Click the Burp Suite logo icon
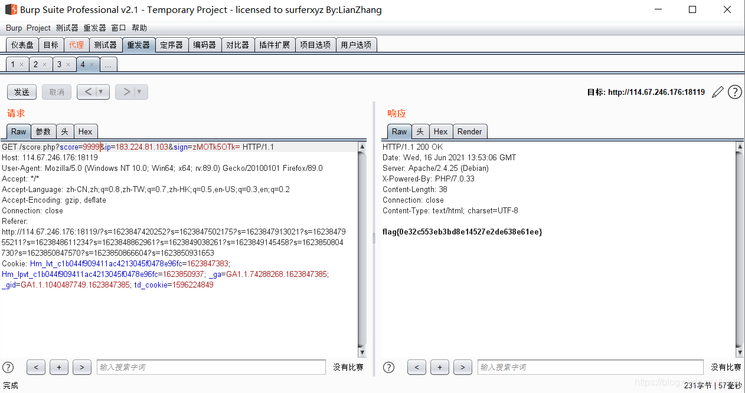The image size is (745, 393). pyautogui.click(x=10, y=9)
